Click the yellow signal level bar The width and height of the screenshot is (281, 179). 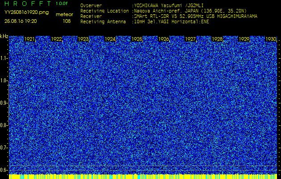143,176
